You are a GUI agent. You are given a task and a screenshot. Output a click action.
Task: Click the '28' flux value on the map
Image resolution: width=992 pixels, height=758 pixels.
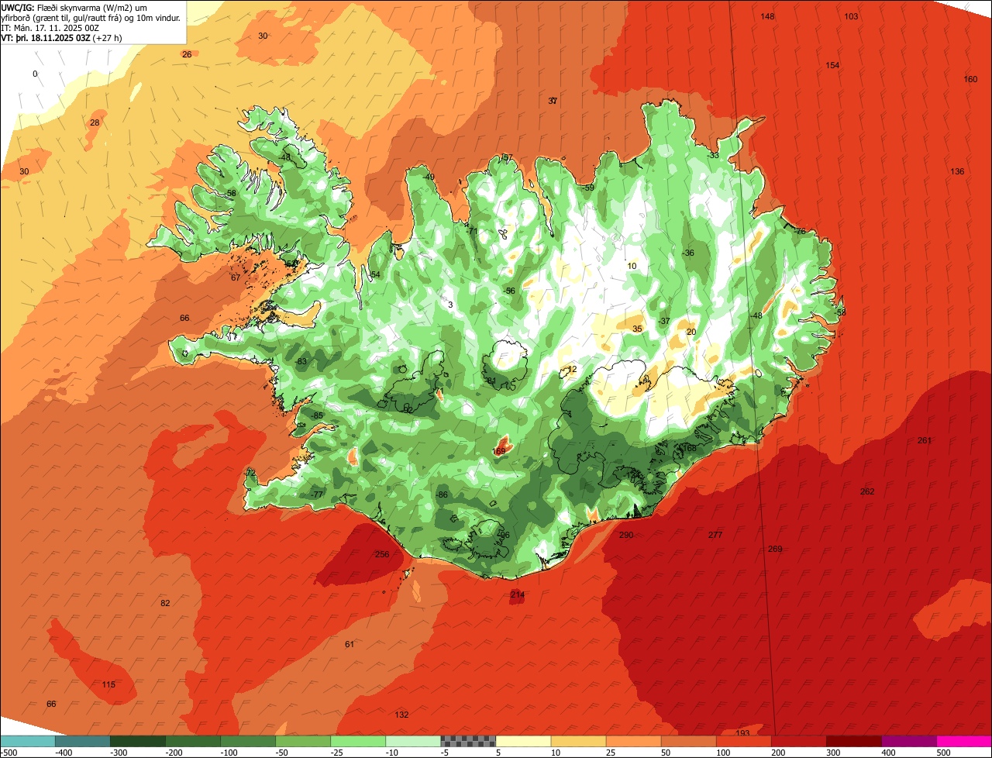click(x=95, y=122)
